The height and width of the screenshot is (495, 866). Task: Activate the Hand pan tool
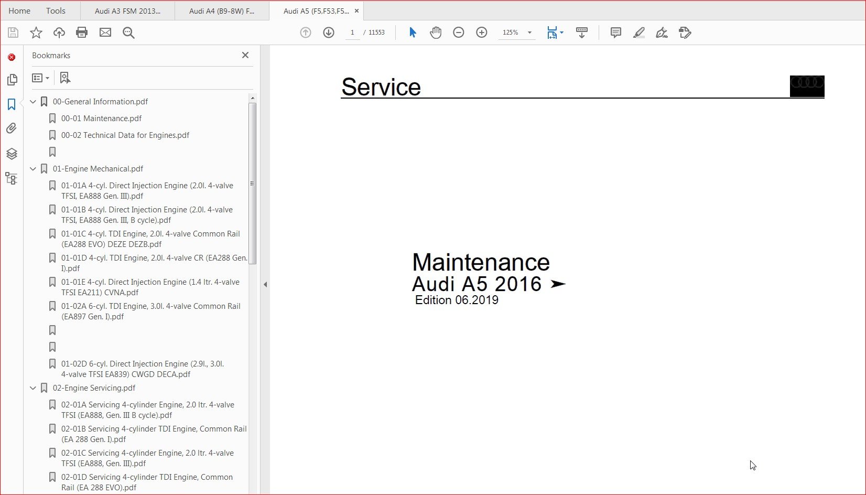[x=436, y=33]
